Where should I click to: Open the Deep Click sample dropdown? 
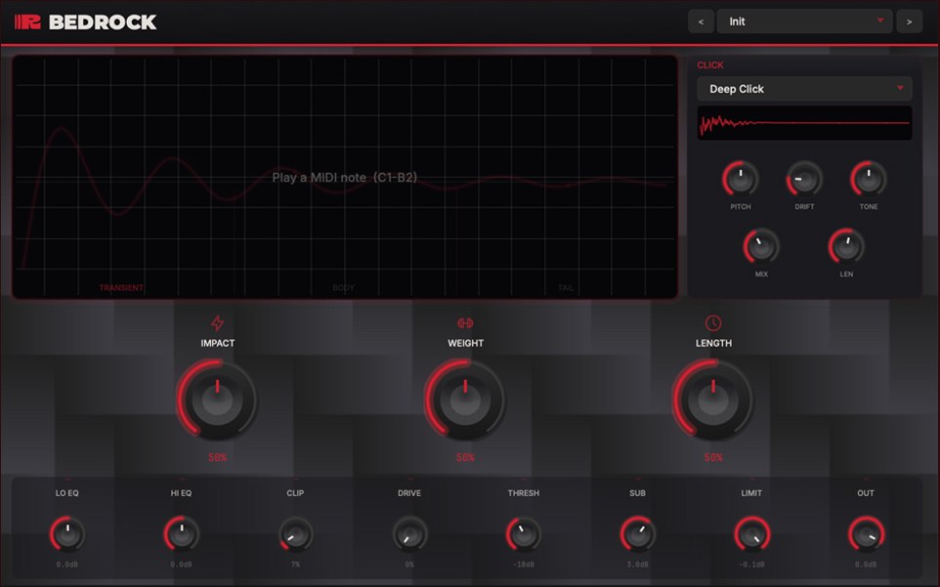point(804,89)
